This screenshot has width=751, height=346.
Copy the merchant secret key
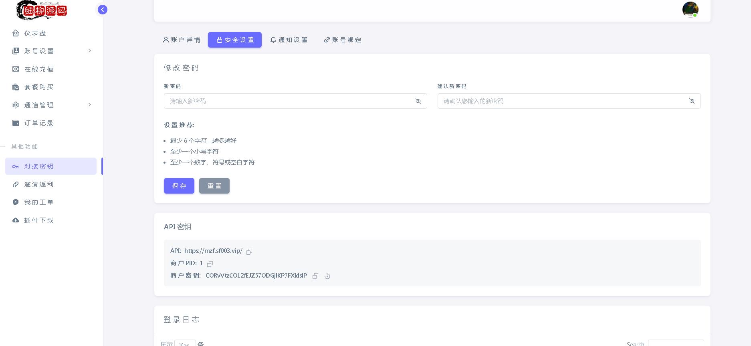point(315,276)
